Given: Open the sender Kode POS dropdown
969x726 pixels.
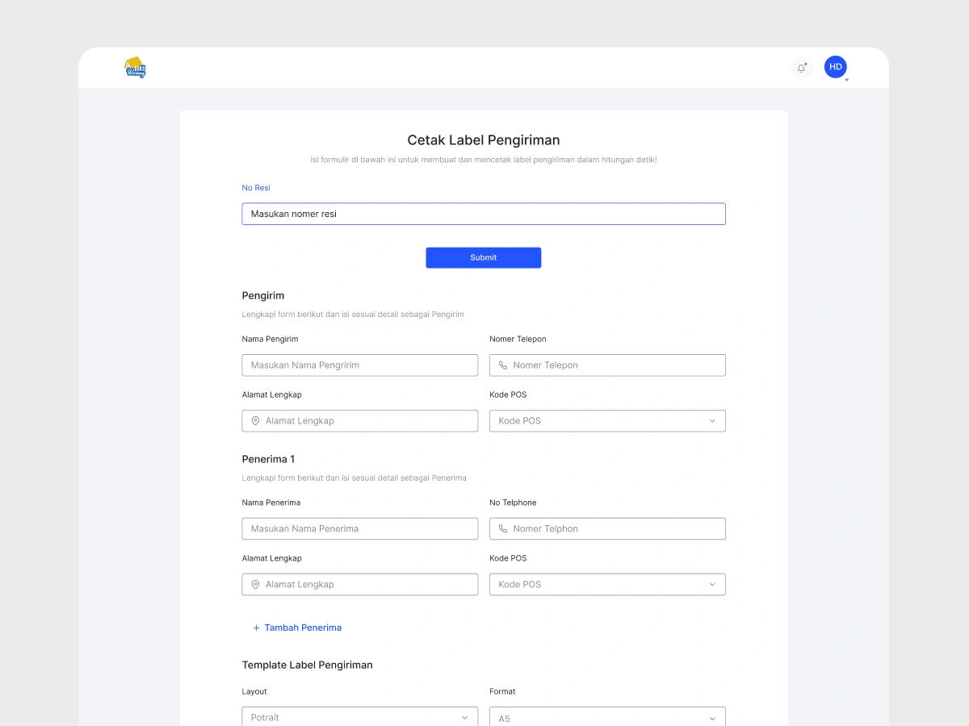Looking at the screenshot, I should pyautogui.click(x=607, y=421).
